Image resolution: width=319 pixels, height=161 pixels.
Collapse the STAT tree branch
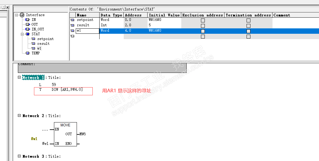click(22, 34)
